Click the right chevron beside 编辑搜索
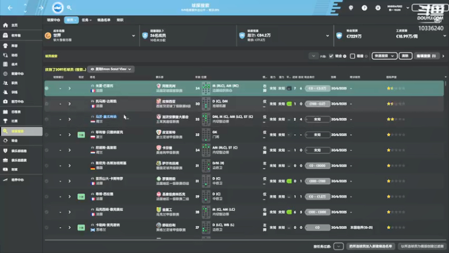 [443, 56]
